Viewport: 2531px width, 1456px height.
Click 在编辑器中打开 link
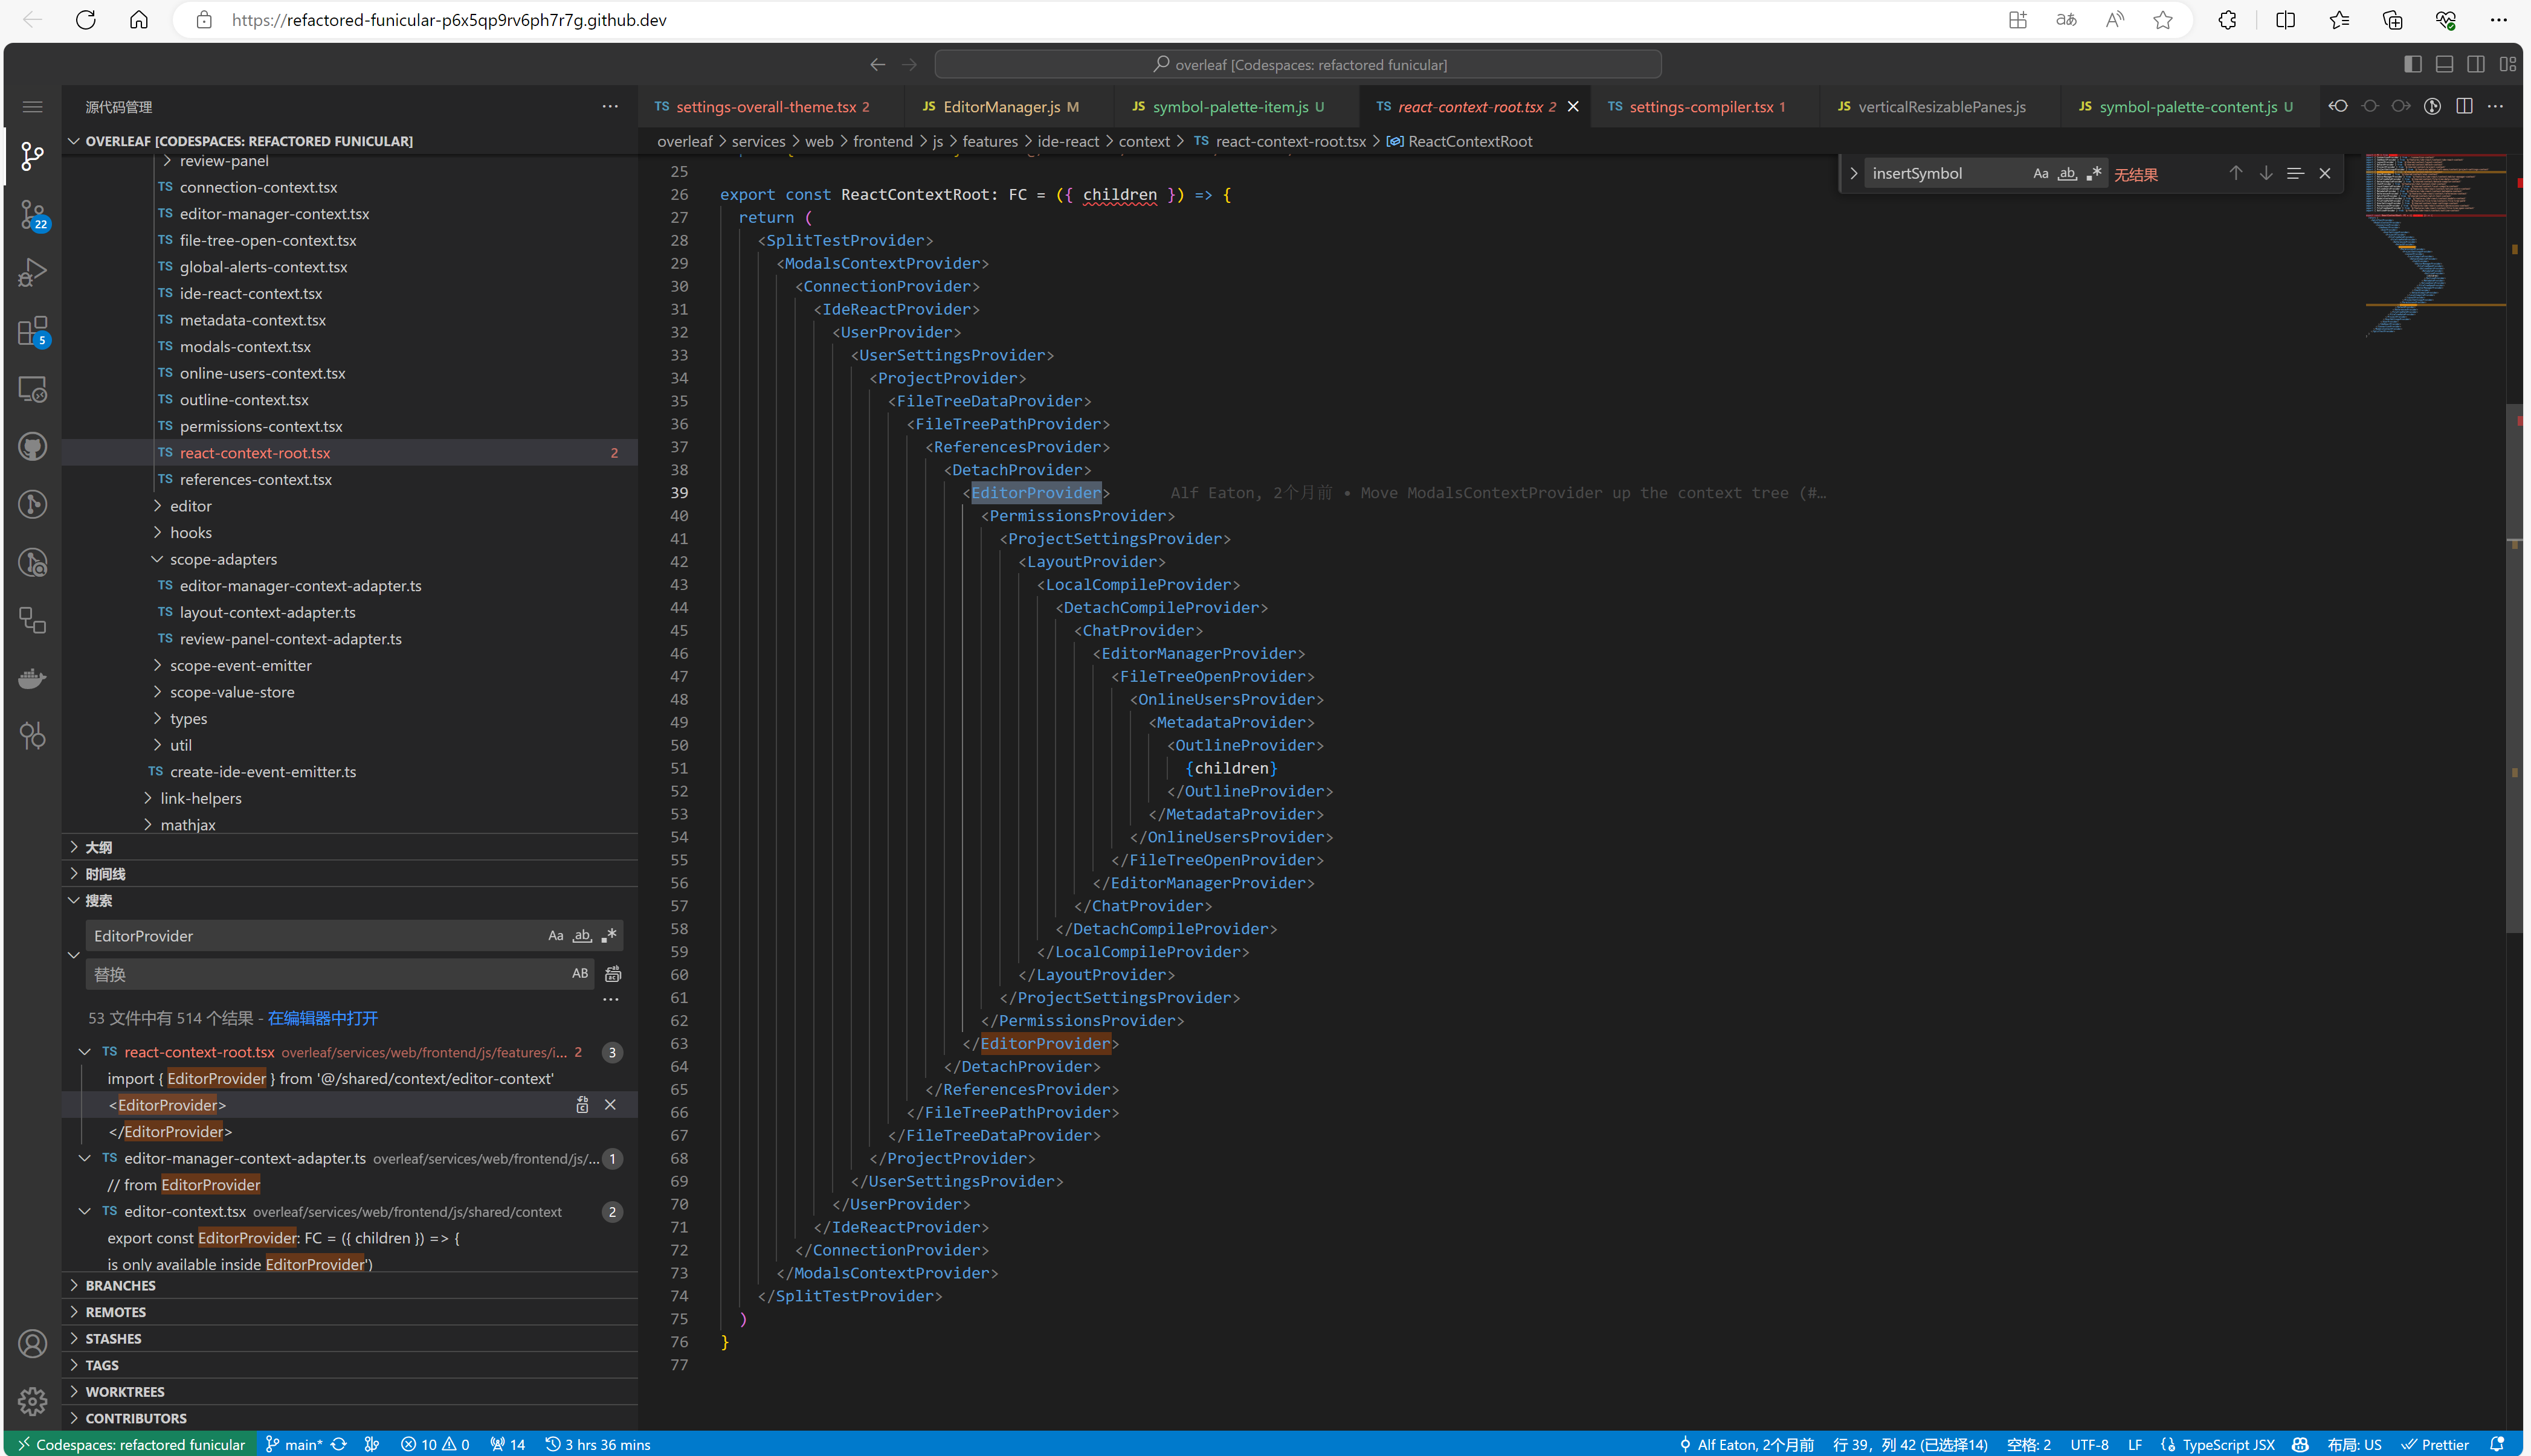[x=322, y=1018]
